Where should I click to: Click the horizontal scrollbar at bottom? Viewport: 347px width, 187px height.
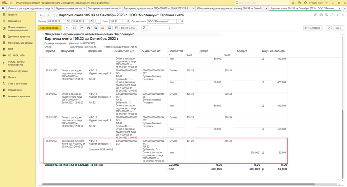(x=178, y=184)
